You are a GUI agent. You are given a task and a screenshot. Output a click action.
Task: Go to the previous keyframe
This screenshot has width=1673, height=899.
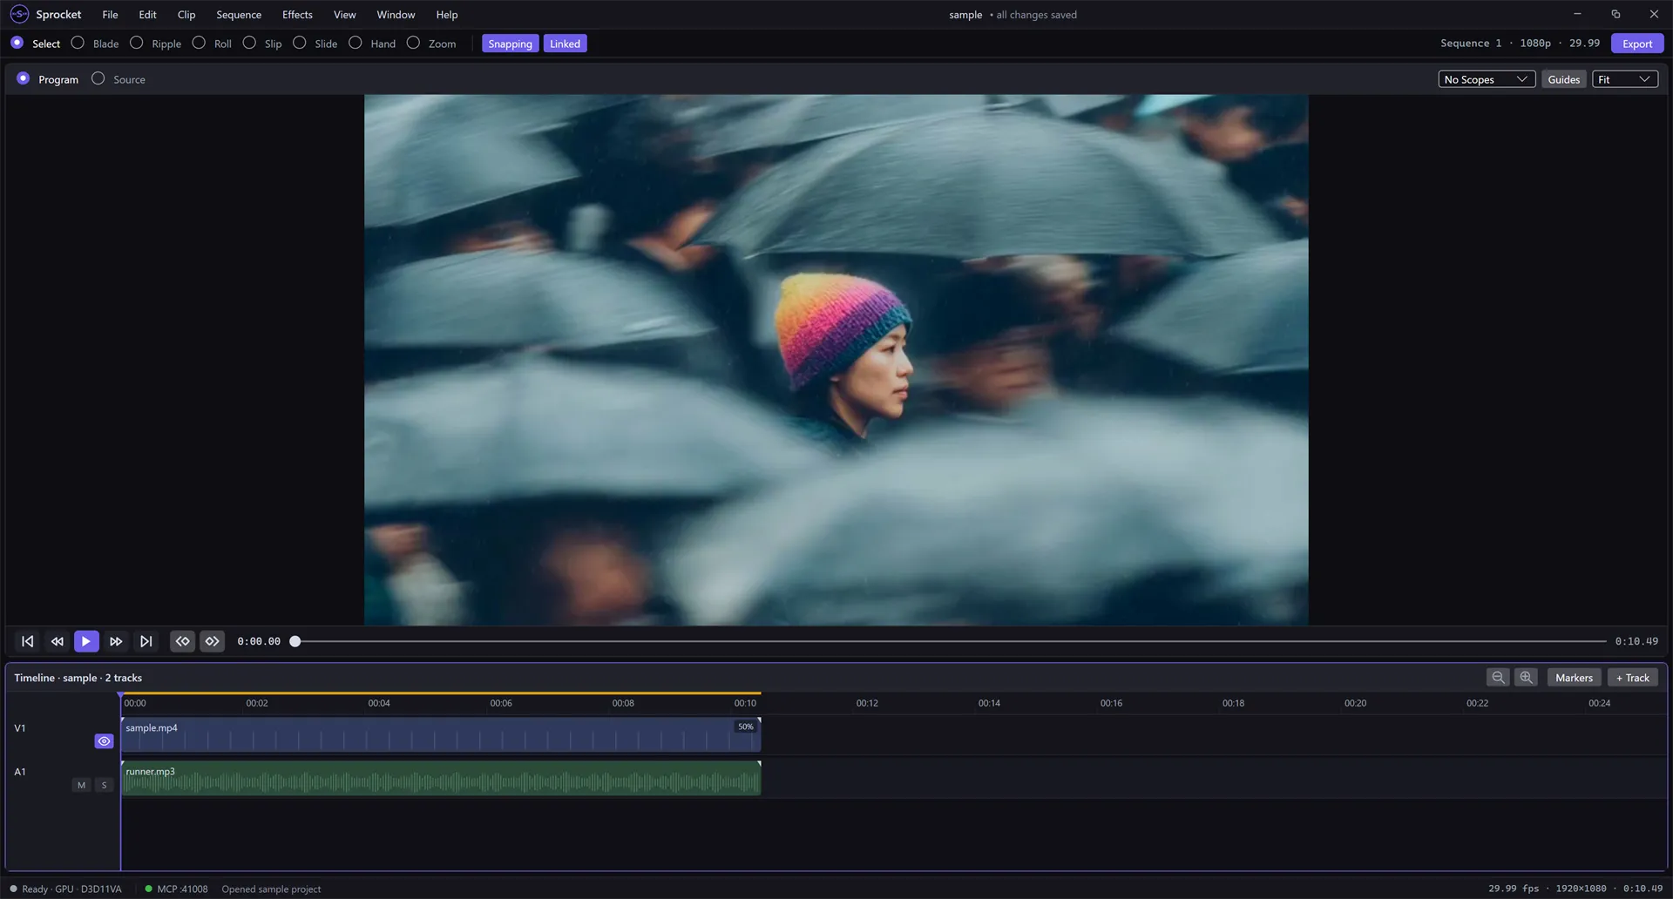182,641
